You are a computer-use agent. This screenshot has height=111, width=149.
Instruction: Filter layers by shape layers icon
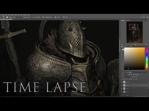(135, 75)
